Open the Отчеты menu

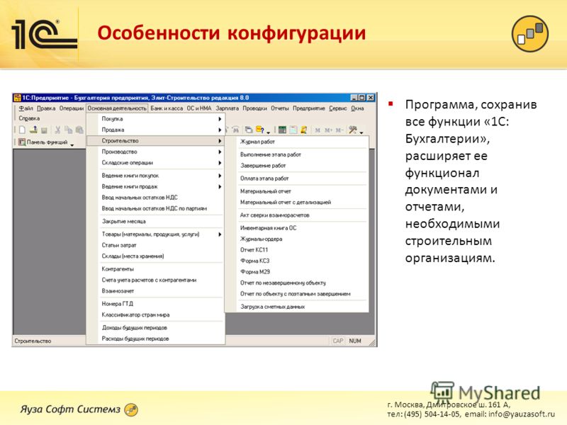pyautogui.click(x=280, y=108)
